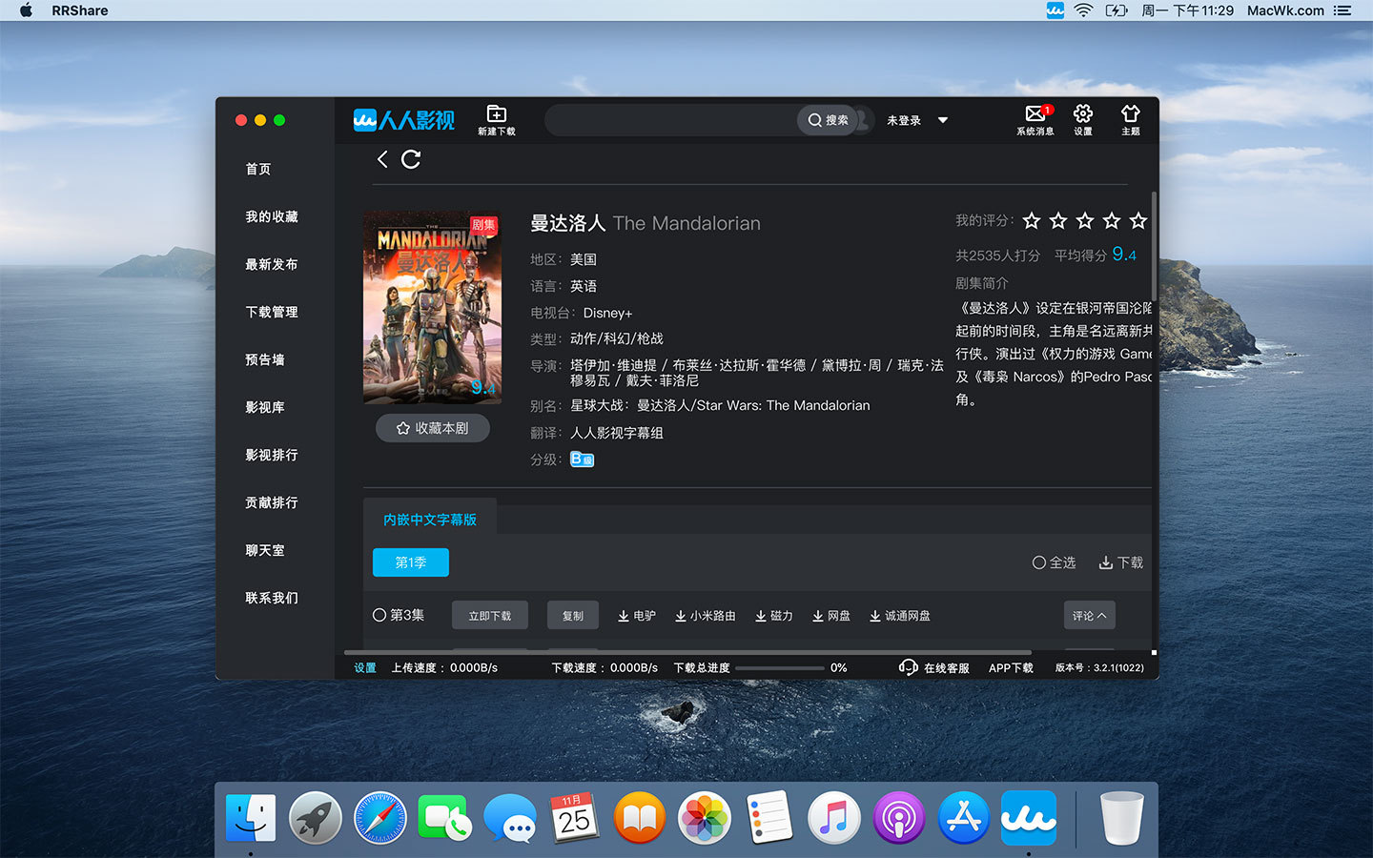Toggle the 全选 select-all option
Viewport: 1373px width, 858px height.
tap(1055, 562)
